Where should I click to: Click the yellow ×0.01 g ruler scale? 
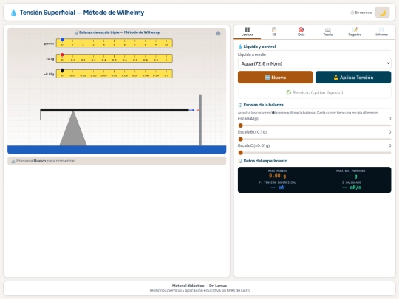115,74
